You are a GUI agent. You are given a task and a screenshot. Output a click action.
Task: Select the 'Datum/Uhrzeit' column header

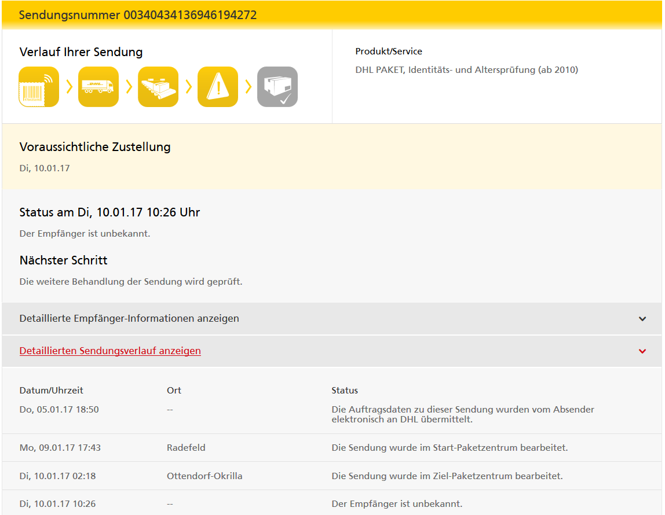[52, 390]
